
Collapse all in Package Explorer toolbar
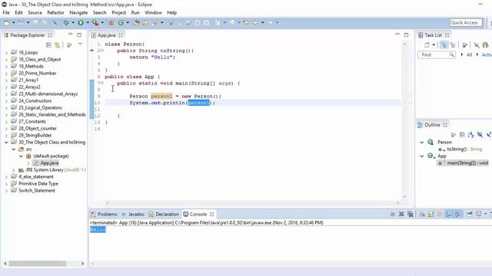[x=48, y=45]
